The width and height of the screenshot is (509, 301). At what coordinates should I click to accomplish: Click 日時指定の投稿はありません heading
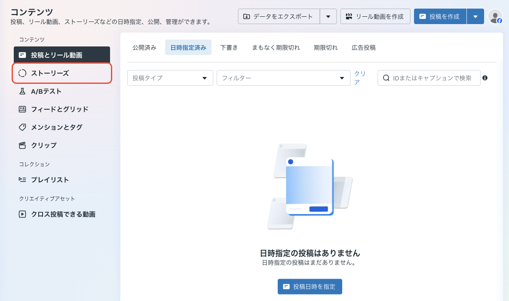[310, 253]
